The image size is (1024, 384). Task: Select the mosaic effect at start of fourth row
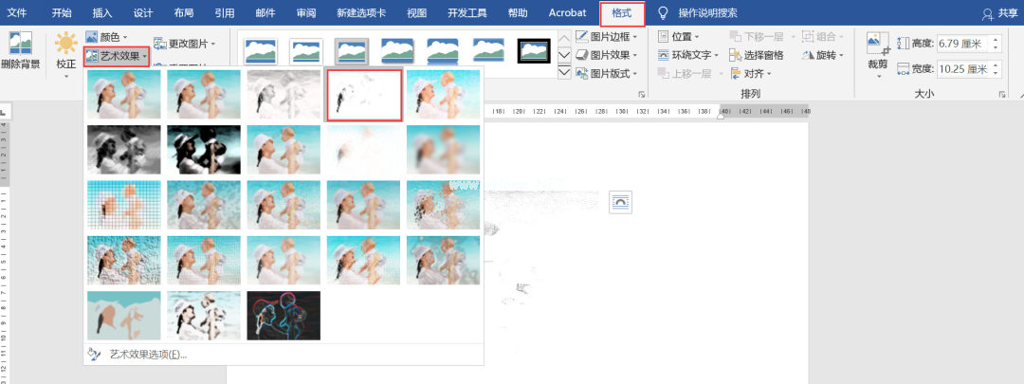(x=124, y=261)
